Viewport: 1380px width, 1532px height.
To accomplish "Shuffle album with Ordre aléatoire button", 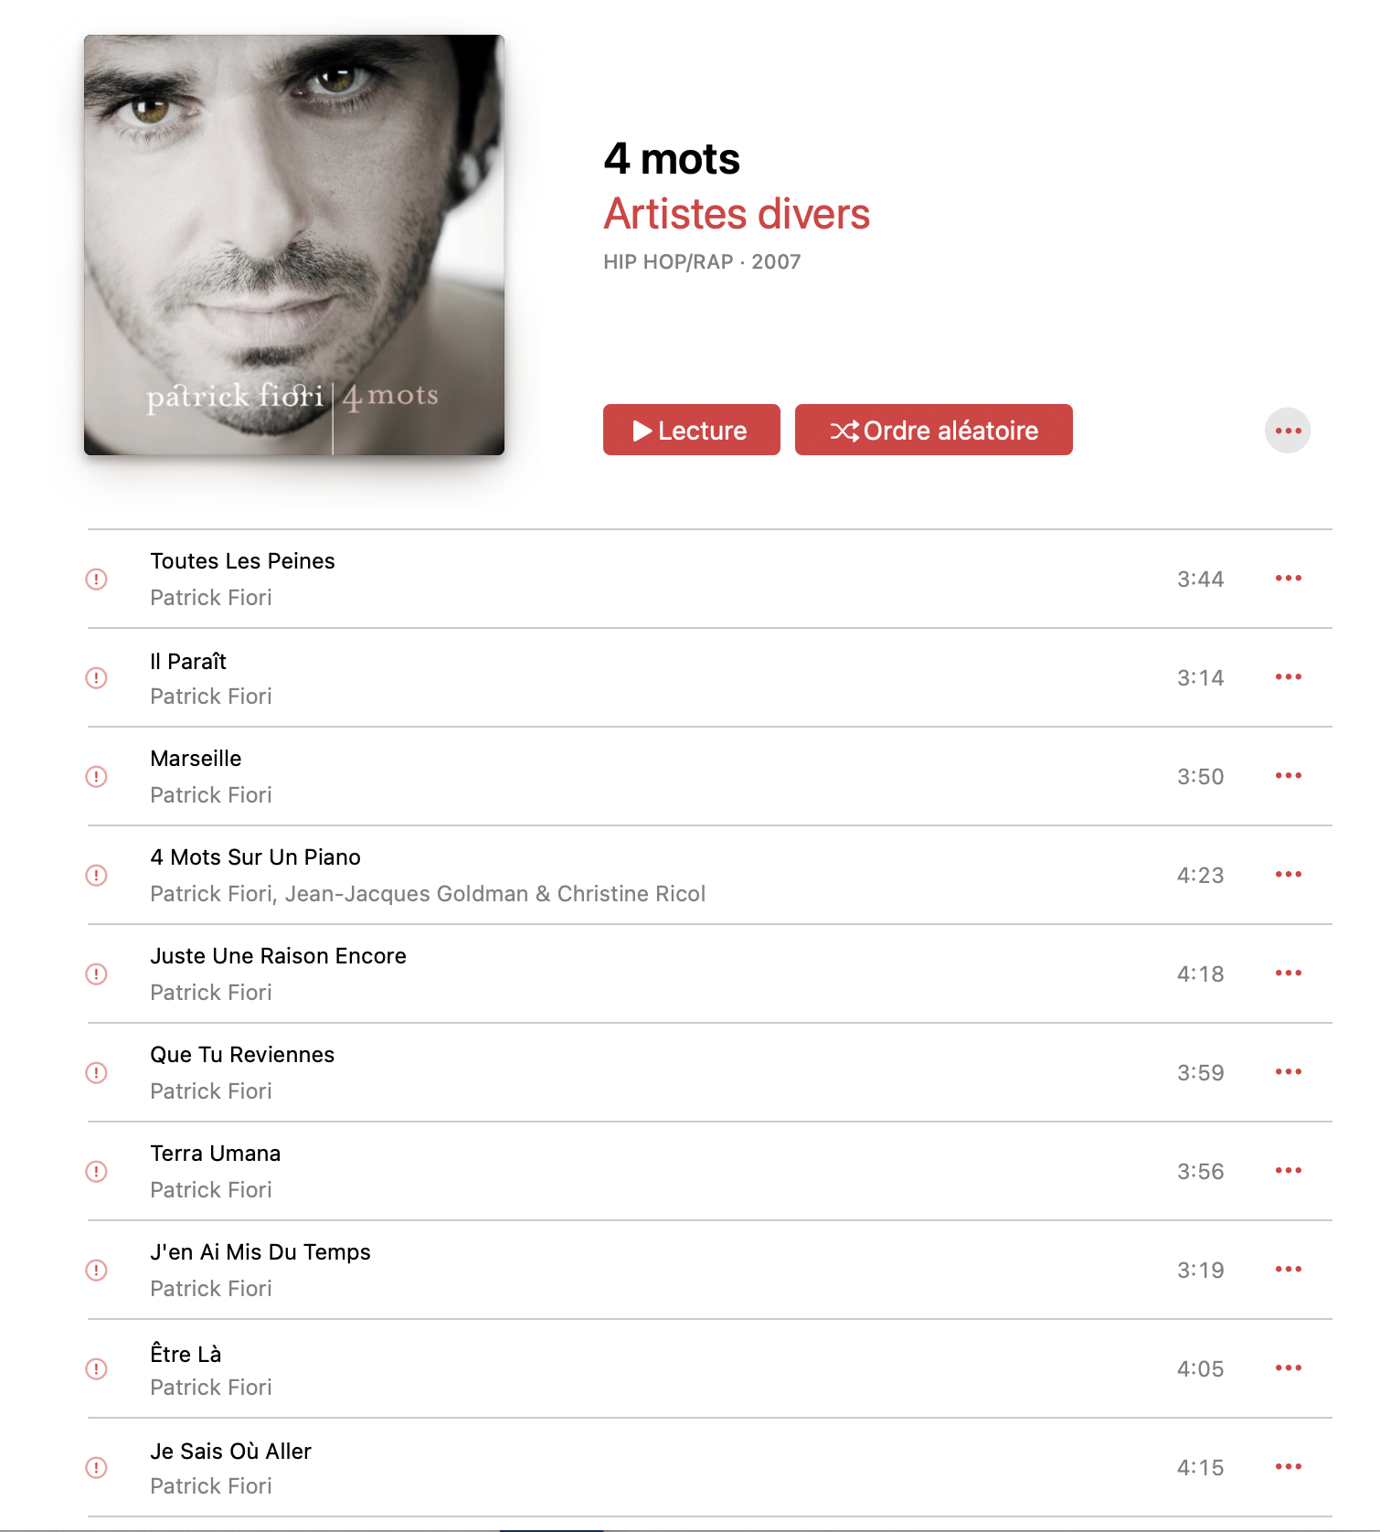I will coord(934,430).
